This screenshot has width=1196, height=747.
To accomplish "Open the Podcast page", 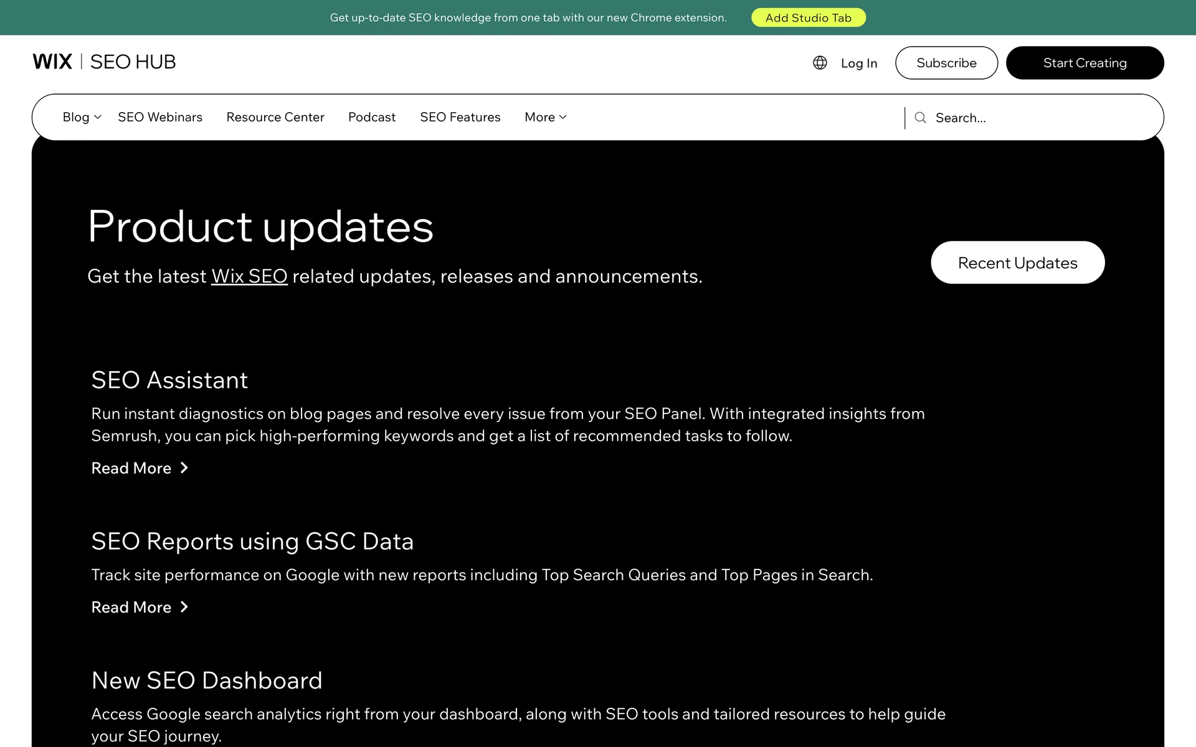I will point(372,117).
